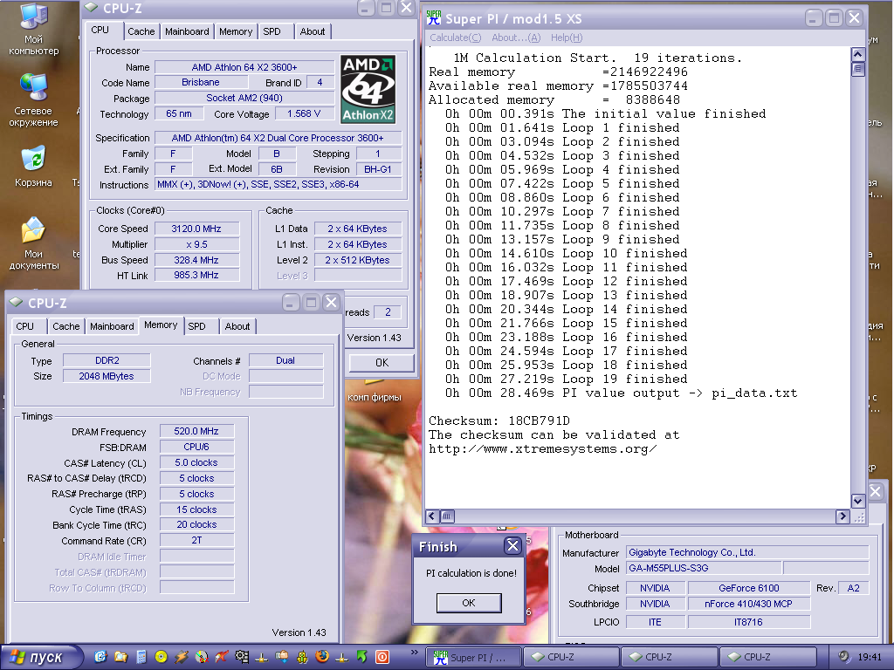Screen dimensions: 894x670
Task: Click the Super PI title bar icon
Action: click(x=435, y=18)
